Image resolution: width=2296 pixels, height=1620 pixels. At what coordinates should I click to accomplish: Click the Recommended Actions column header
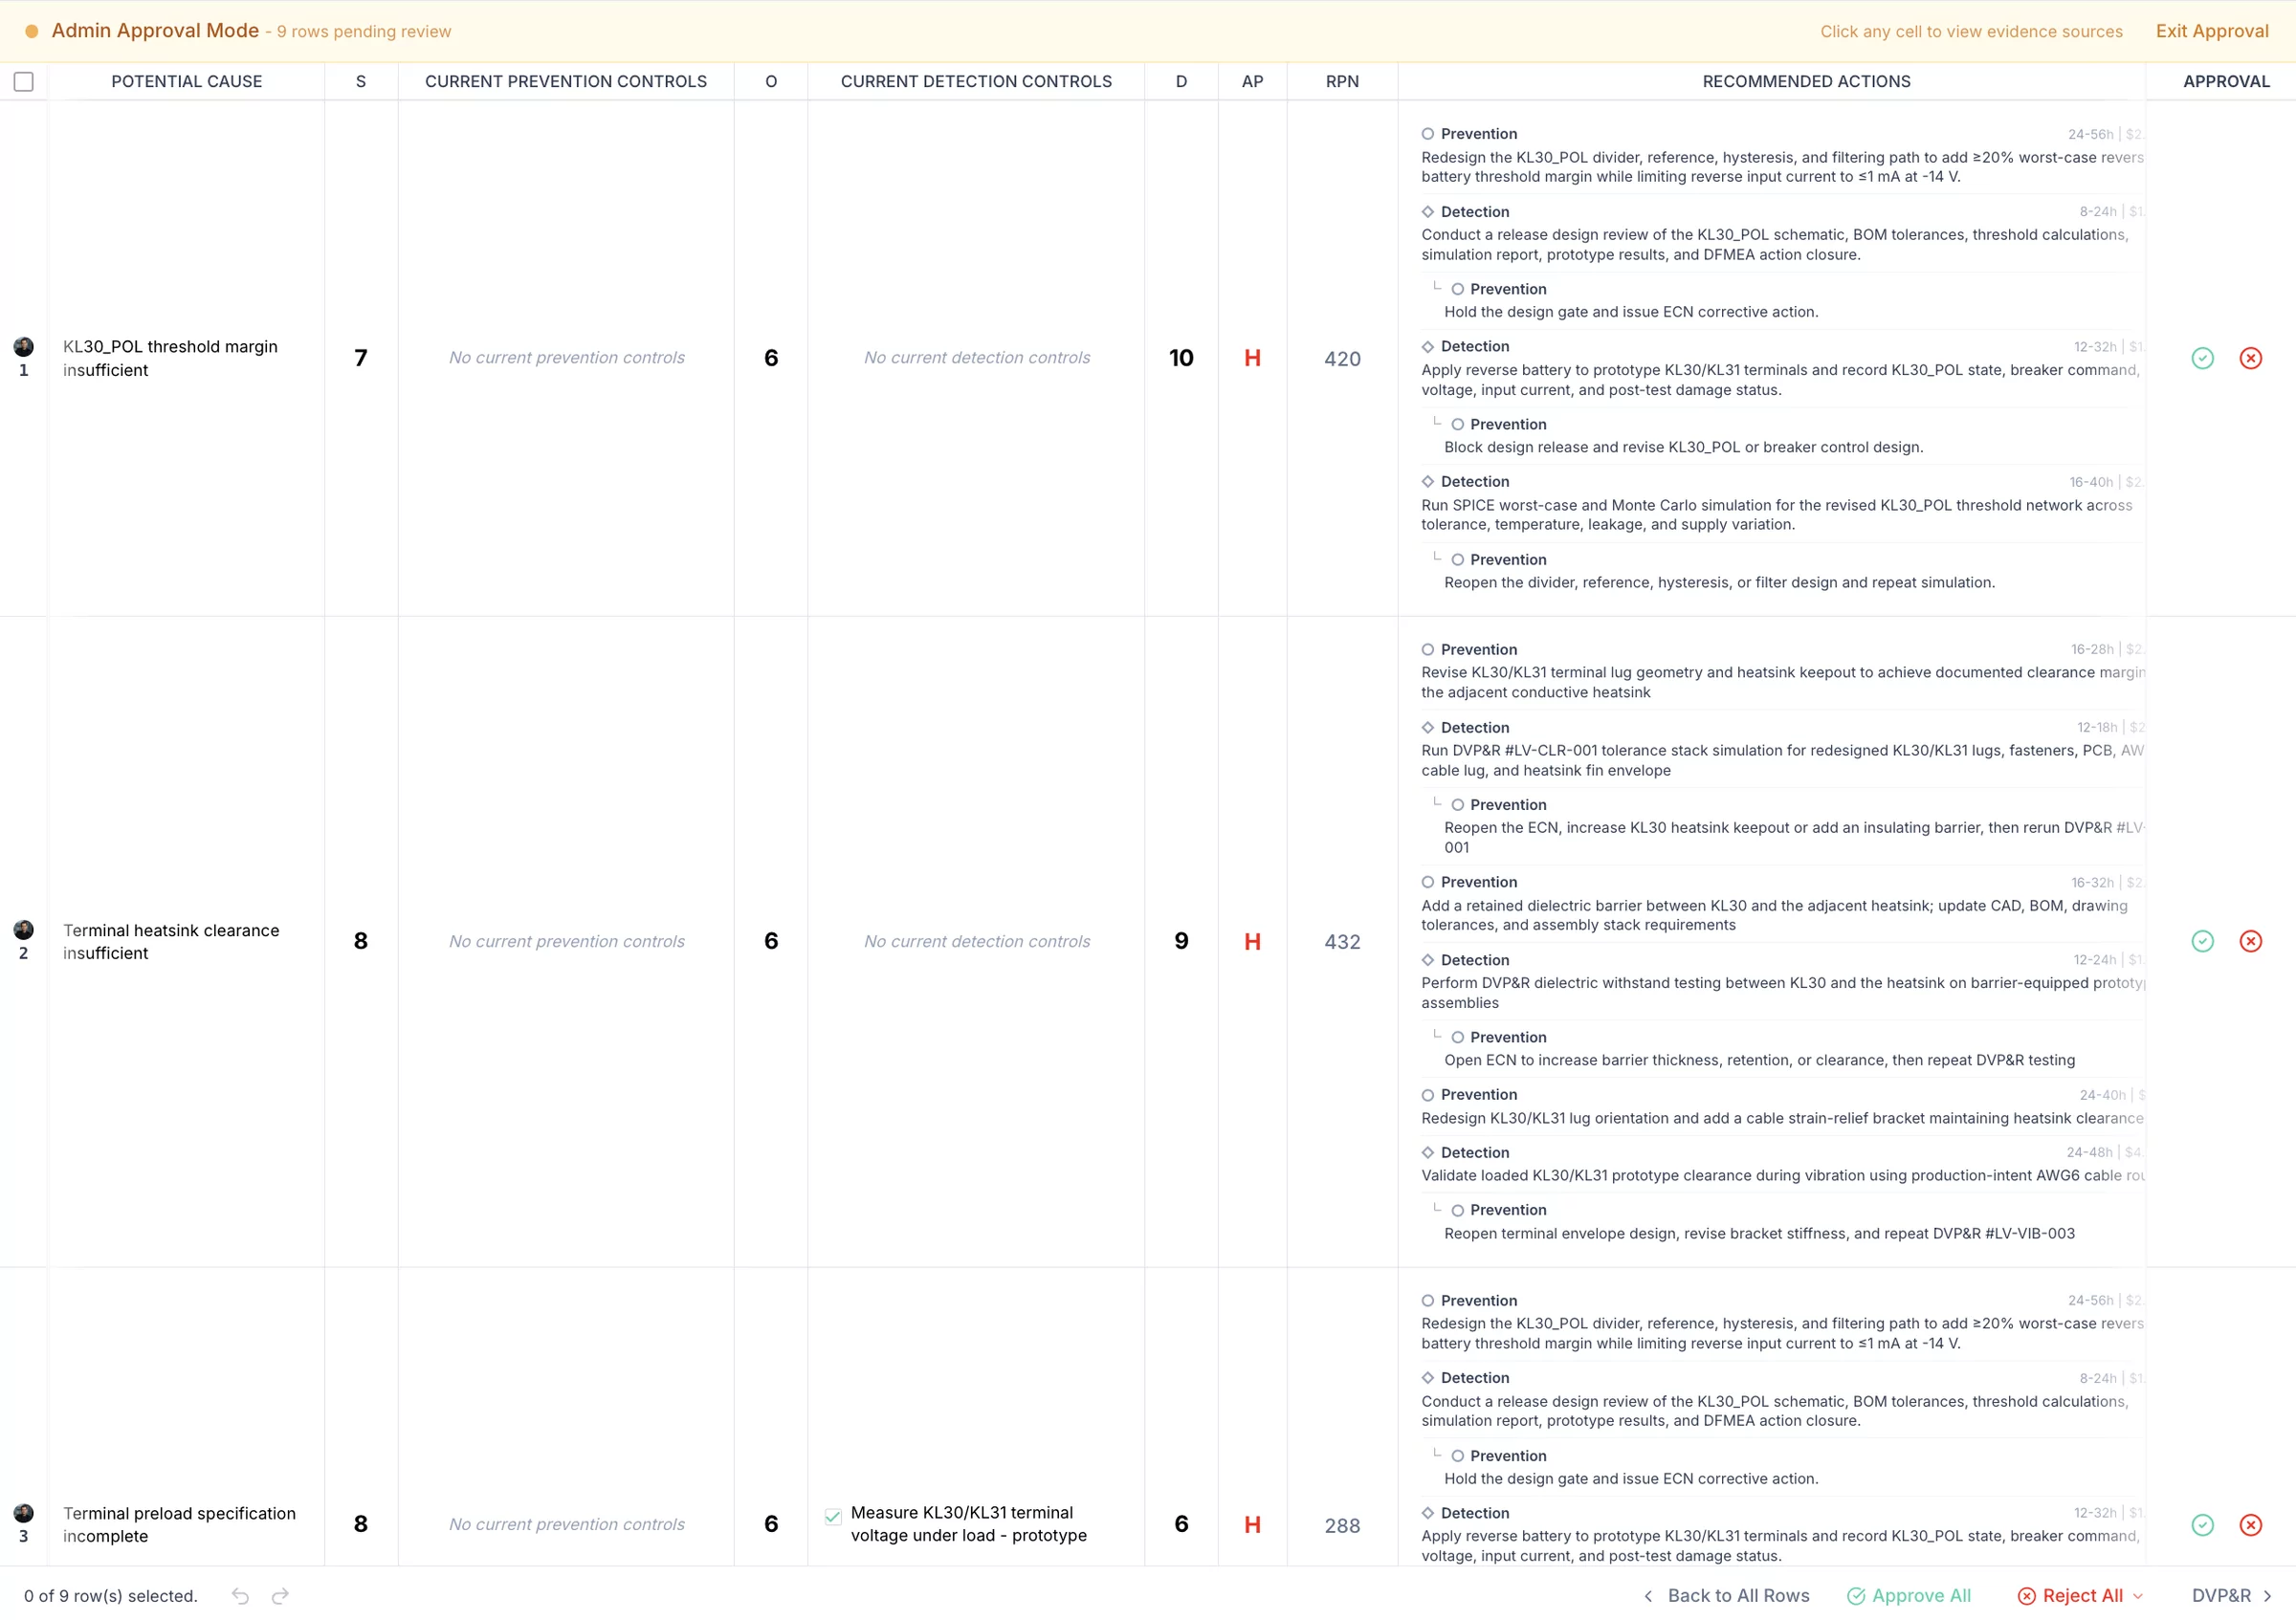click(1805, 81)
